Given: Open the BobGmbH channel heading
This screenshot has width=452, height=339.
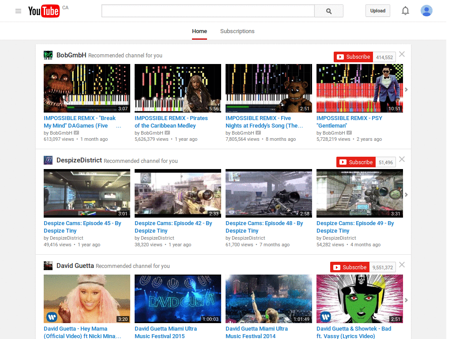Looking at the screenshot, I should click(x=71, y=55).
